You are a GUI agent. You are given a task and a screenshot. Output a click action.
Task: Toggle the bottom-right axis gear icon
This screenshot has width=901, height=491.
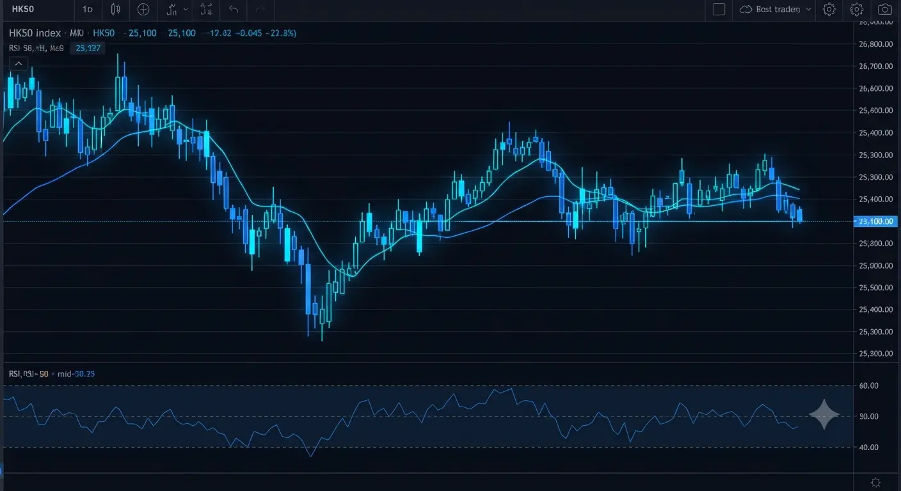[876, 482]
